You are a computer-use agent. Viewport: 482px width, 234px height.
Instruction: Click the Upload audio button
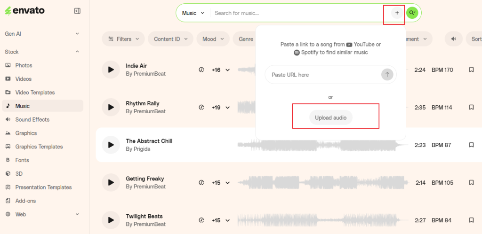[x=330, y=117]
